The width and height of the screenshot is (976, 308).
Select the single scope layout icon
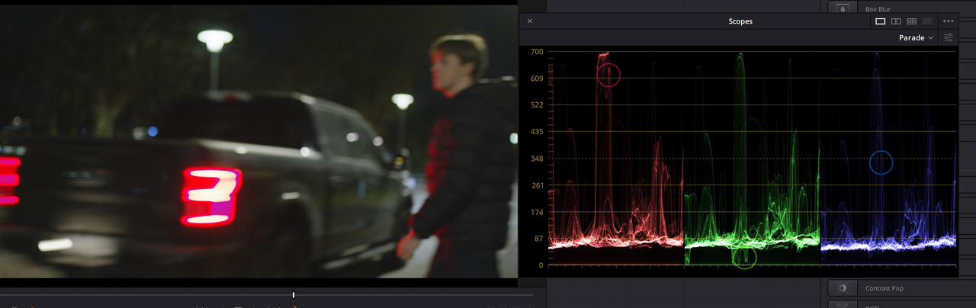point(881,21)
